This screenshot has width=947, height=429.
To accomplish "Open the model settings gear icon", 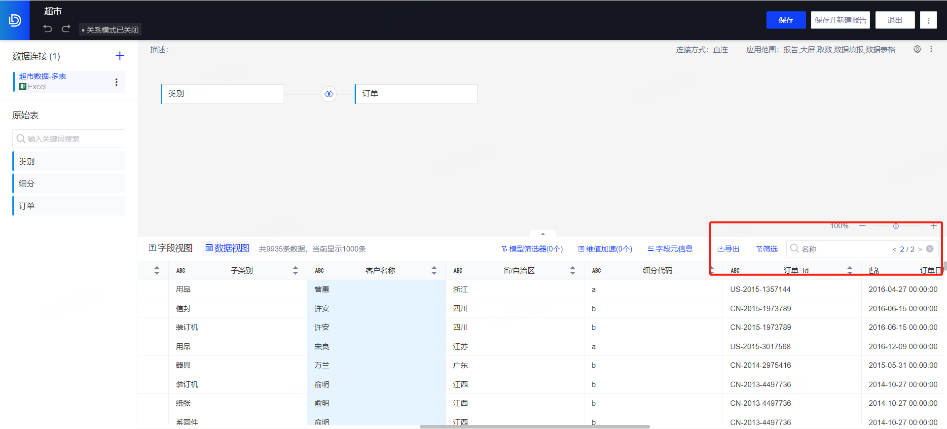I will tap(917, 49).
